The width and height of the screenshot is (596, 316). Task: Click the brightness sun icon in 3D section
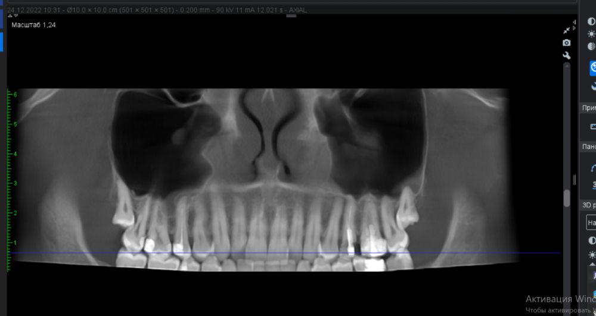click(x=591, y=255)
